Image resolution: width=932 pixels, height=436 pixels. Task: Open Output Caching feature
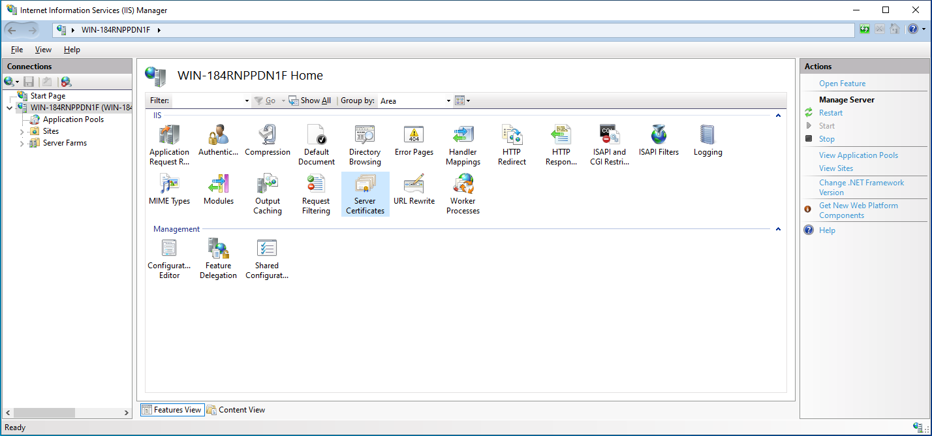coord(268,194)
